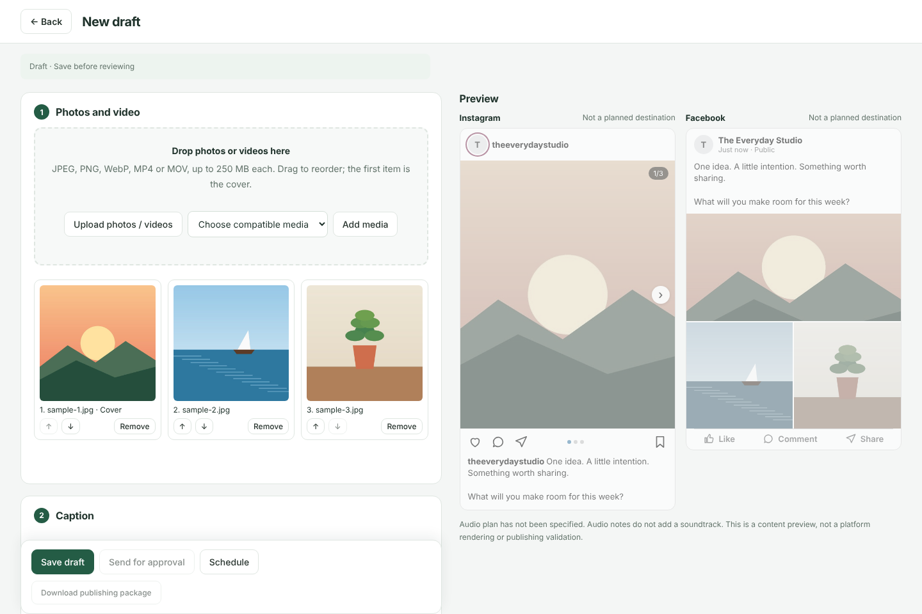Screen dimensions: 922x614
Task: Click the mountain image in Facebook preview
Action: pyautogui.click(x=793, y=267)
